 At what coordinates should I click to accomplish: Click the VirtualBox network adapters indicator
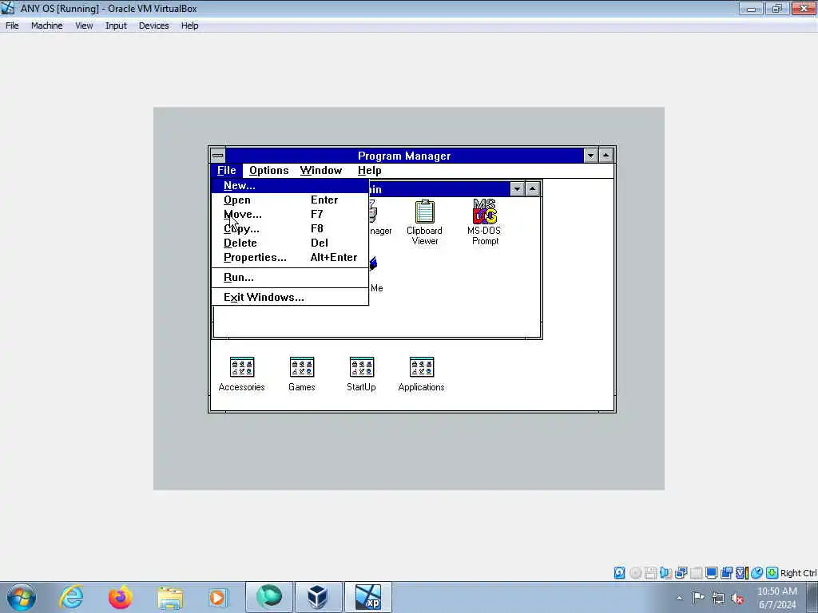pyautogui.click(x=681, y=573)
